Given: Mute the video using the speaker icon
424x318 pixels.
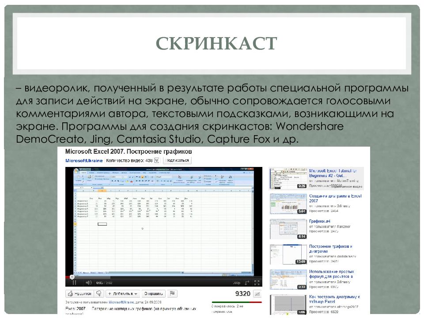Looking at the screenshot, I should (88, 283).
